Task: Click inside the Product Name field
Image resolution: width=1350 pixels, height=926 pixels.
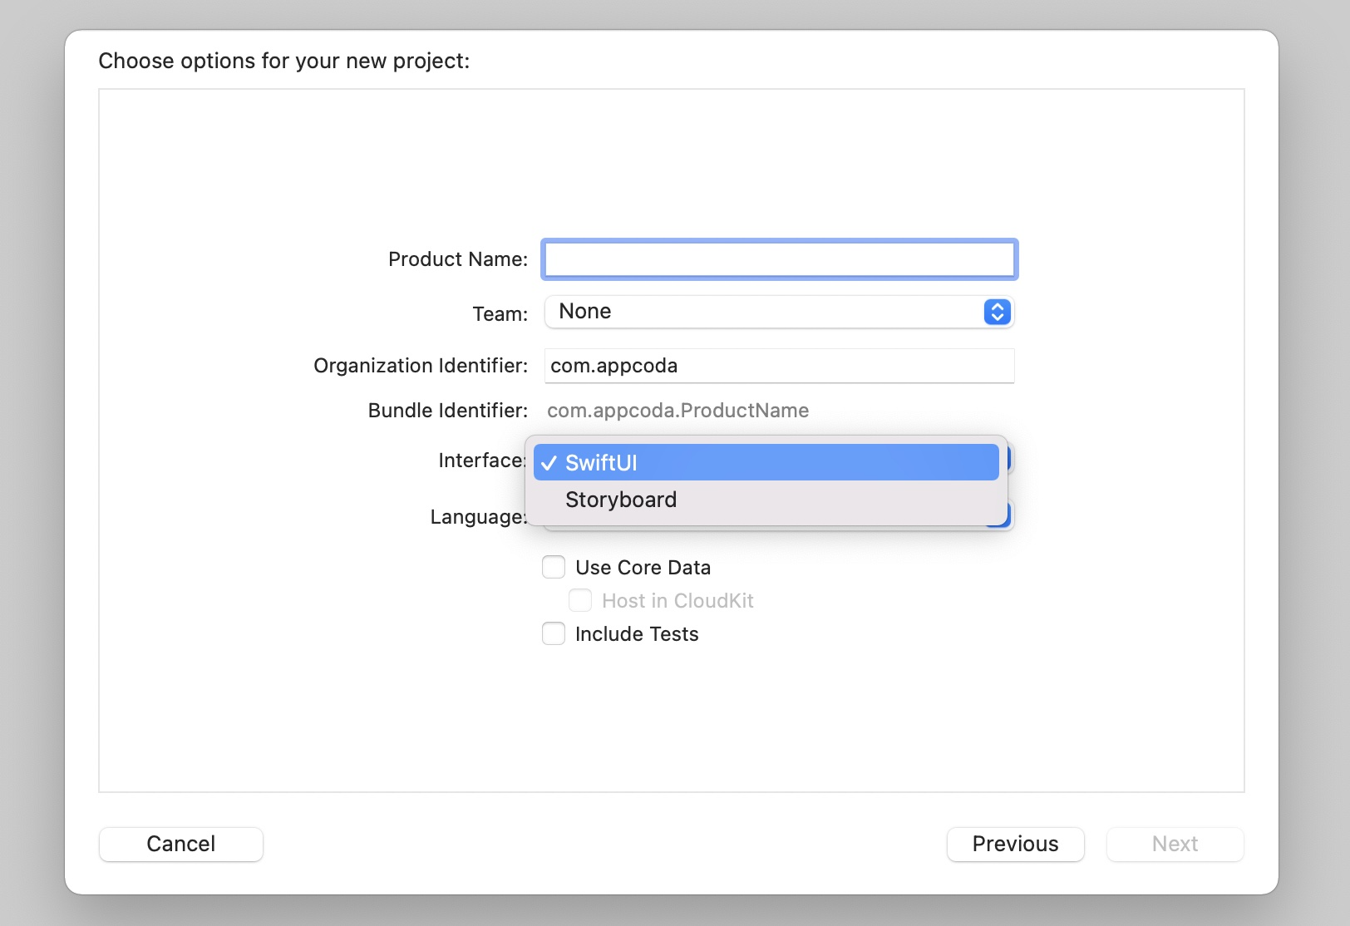Action: click(779, 259)
